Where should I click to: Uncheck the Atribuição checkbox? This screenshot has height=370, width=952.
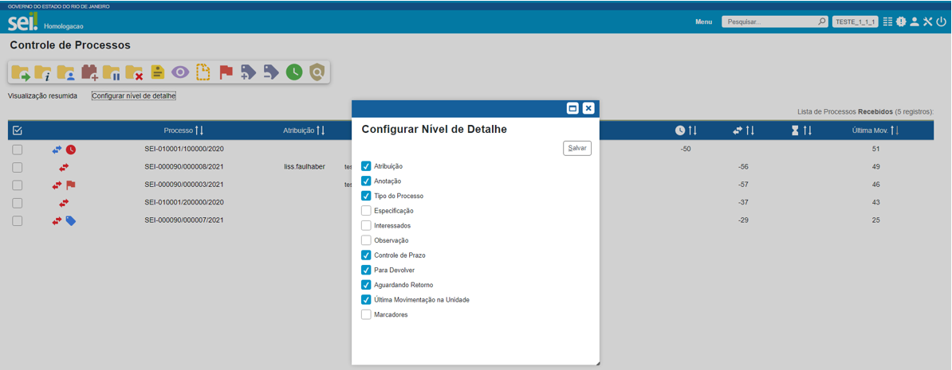click(x=366, y=166)
